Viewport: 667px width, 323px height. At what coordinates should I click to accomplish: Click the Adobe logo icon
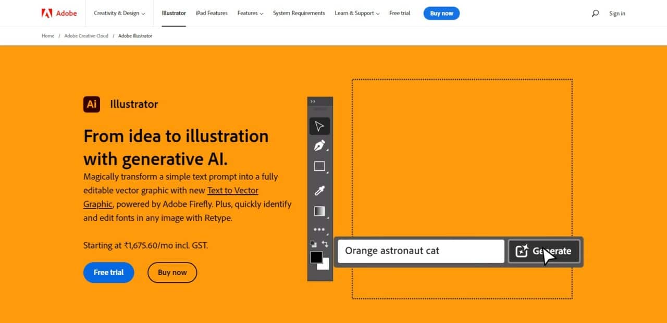(x=47, y=13)
